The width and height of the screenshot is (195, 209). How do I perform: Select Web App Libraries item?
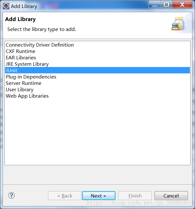97,96
